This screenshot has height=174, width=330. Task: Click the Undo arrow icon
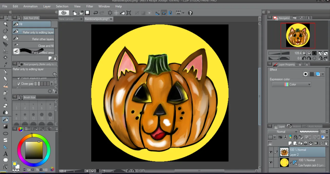click(96, 13)
